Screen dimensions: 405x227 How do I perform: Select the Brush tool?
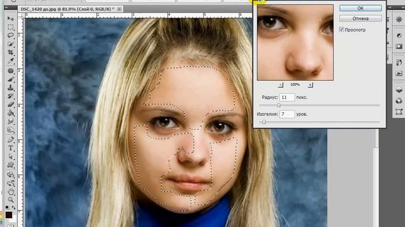(x=11, y=79)
